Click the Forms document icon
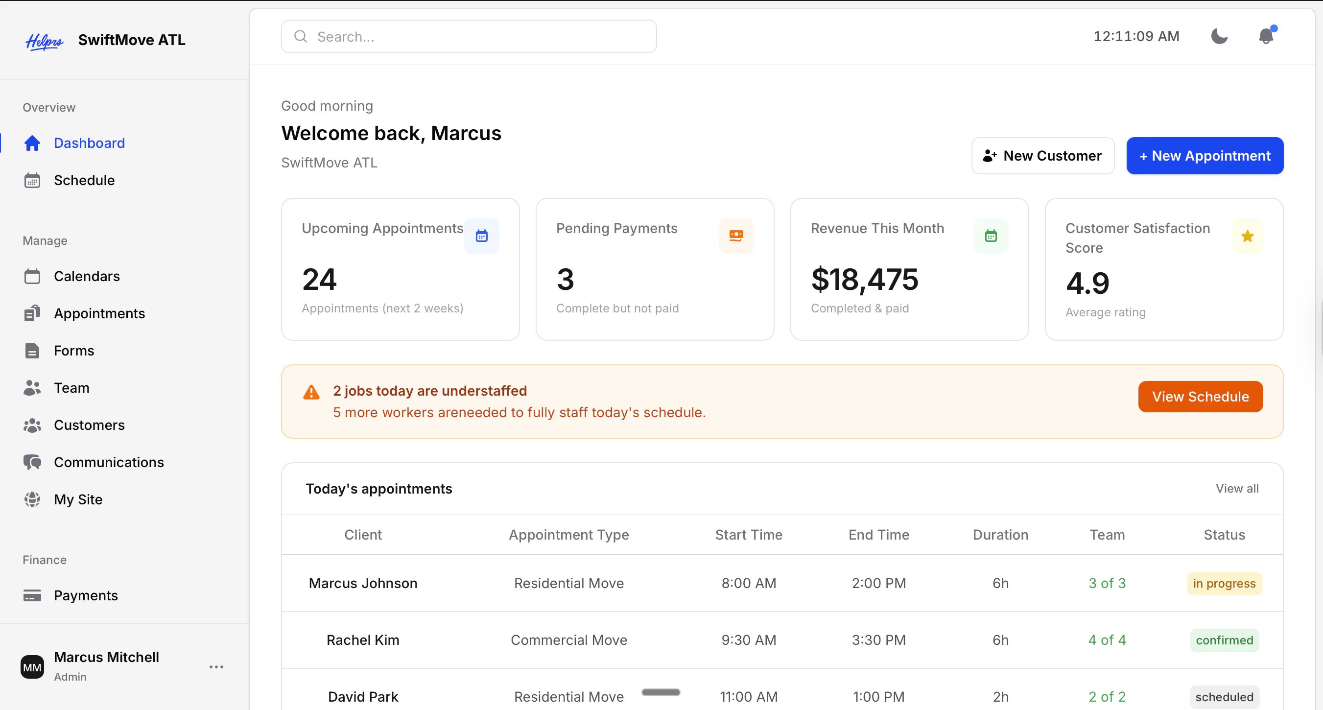1323x710 pixels. (x=32, y=351)
